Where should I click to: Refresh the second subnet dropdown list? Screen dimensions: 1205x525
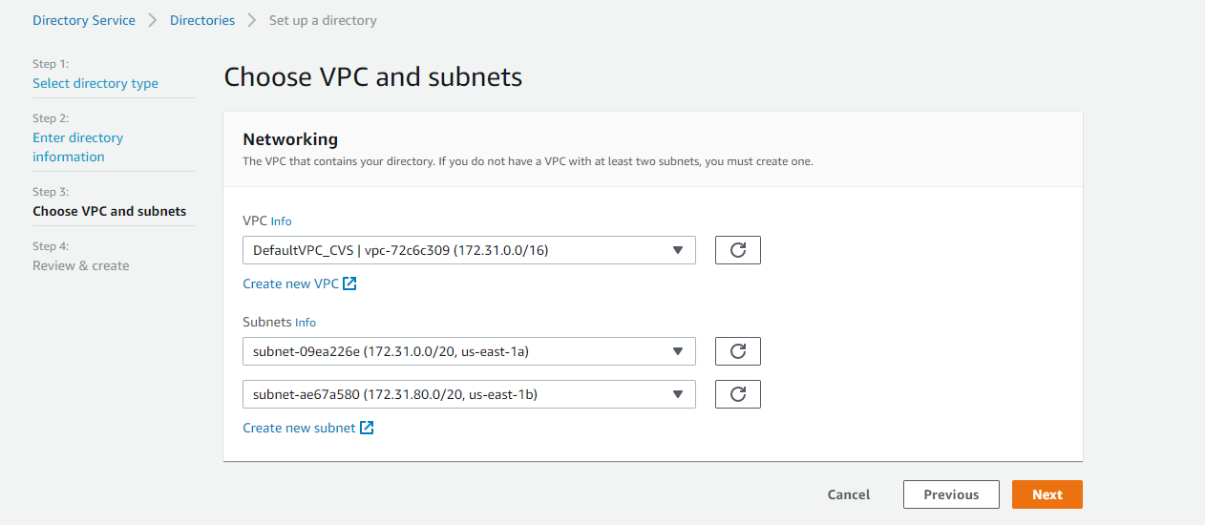pyautogui.click(x=737, y=394)
